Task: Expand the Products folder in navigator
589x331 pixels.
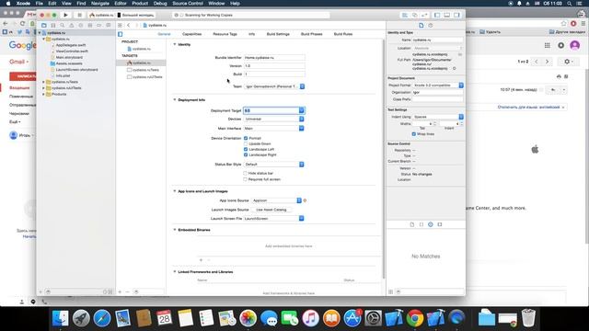Action: pos(43,94)
